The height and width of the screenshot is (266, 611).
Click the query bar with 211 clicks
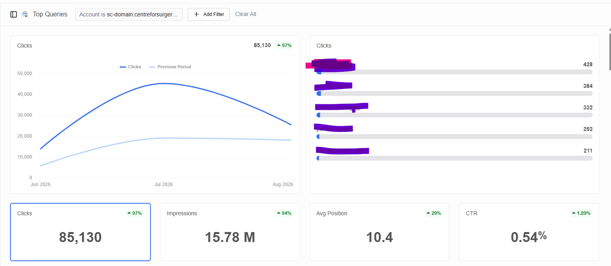[455, 158]
